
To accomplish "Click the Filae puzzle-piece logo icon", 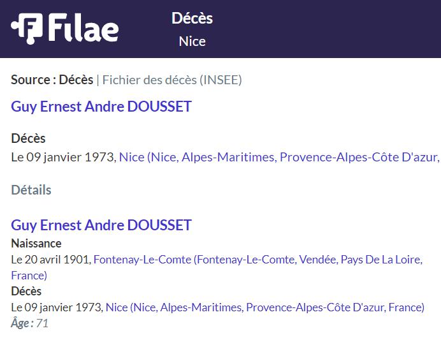I will 27,28.
